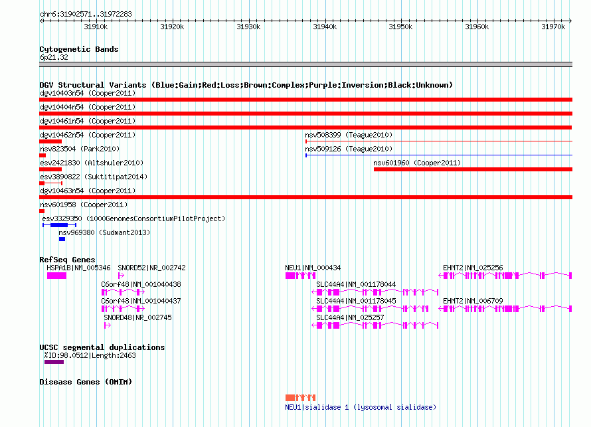Open the NEU1|sialidase 1 (lysosomal sialidase) link
The height and width of the screenshot is (427, 591).
[x=361, y=407]
